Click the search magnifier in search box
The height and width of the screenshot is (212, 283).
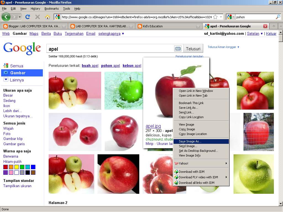coord(278,17)
